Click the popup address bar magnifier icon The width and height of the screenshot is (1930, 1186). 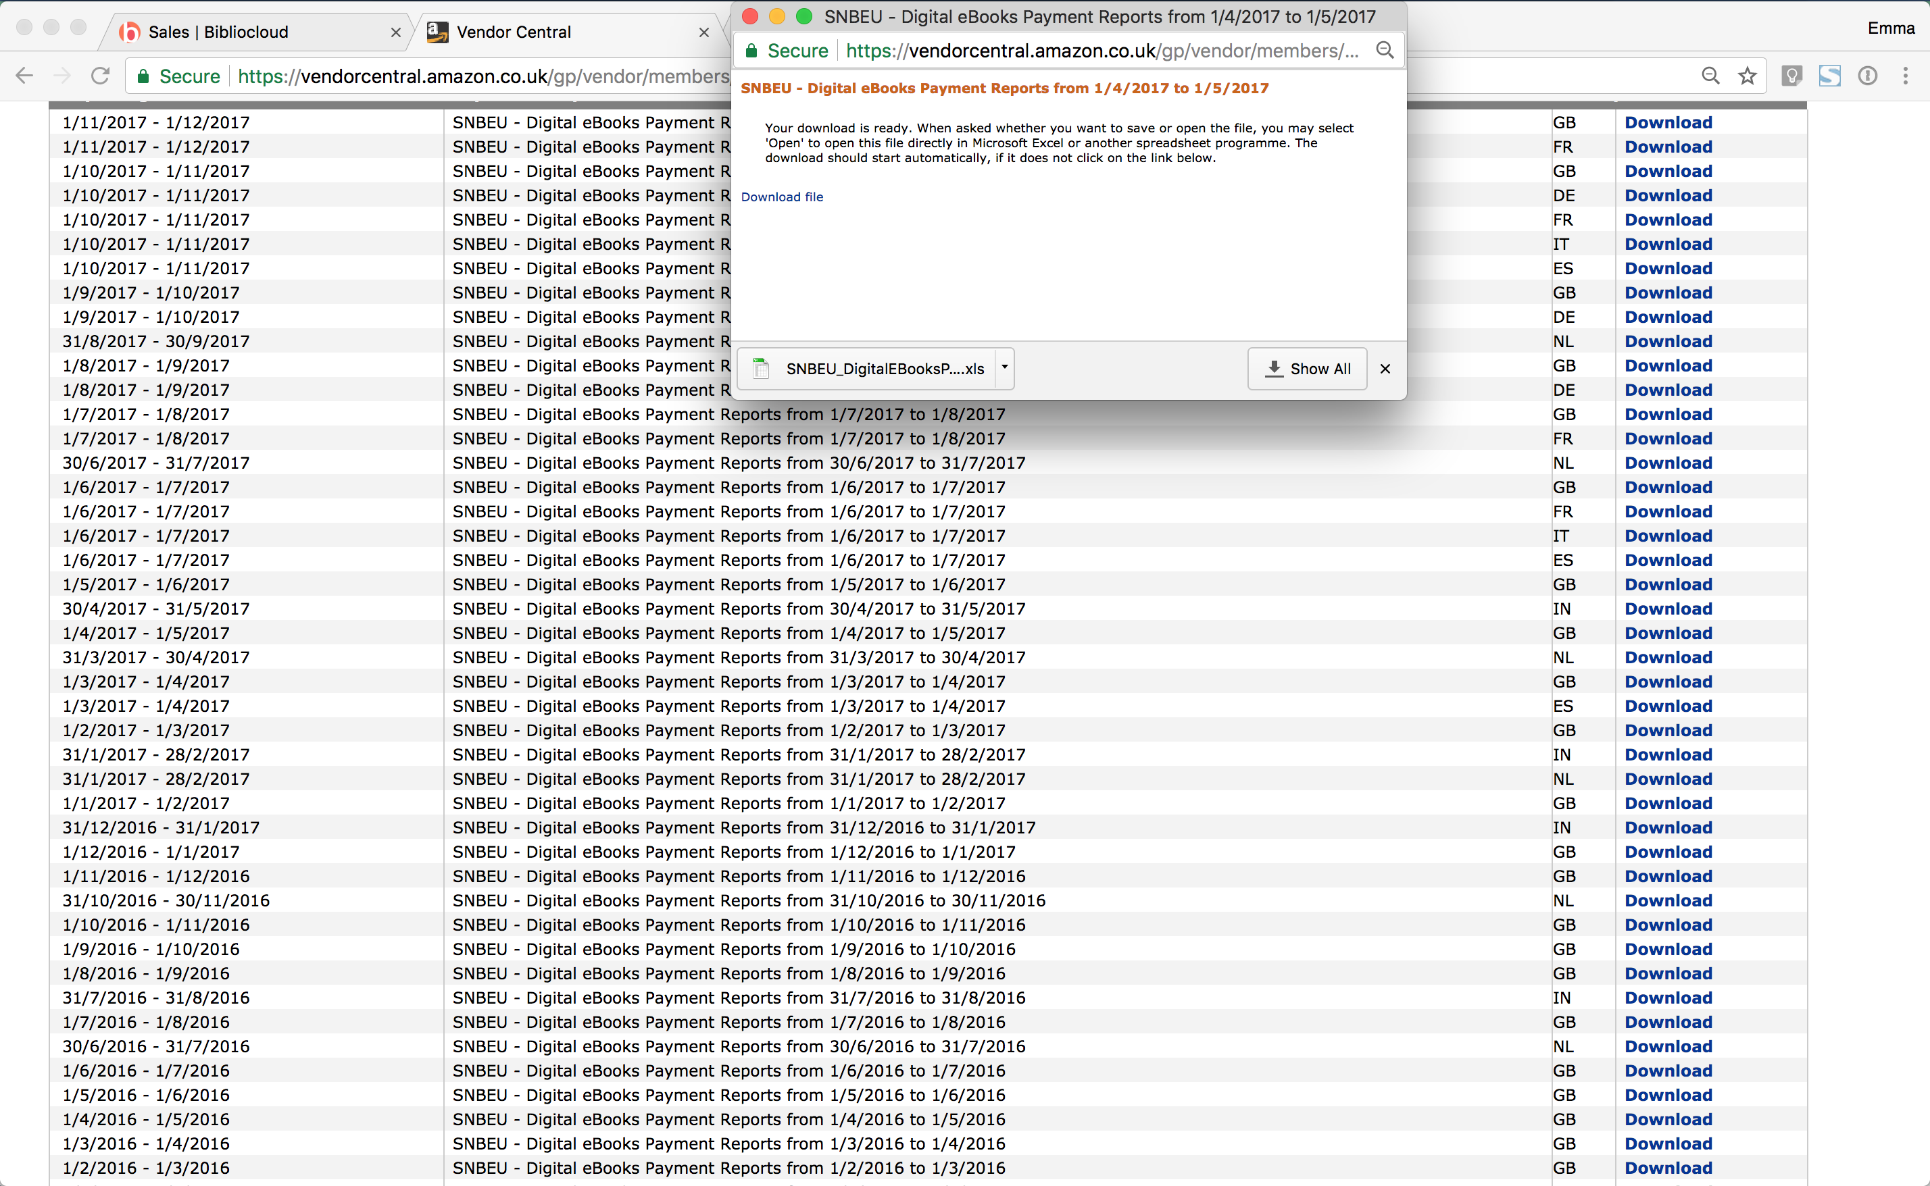(1385, 51)
